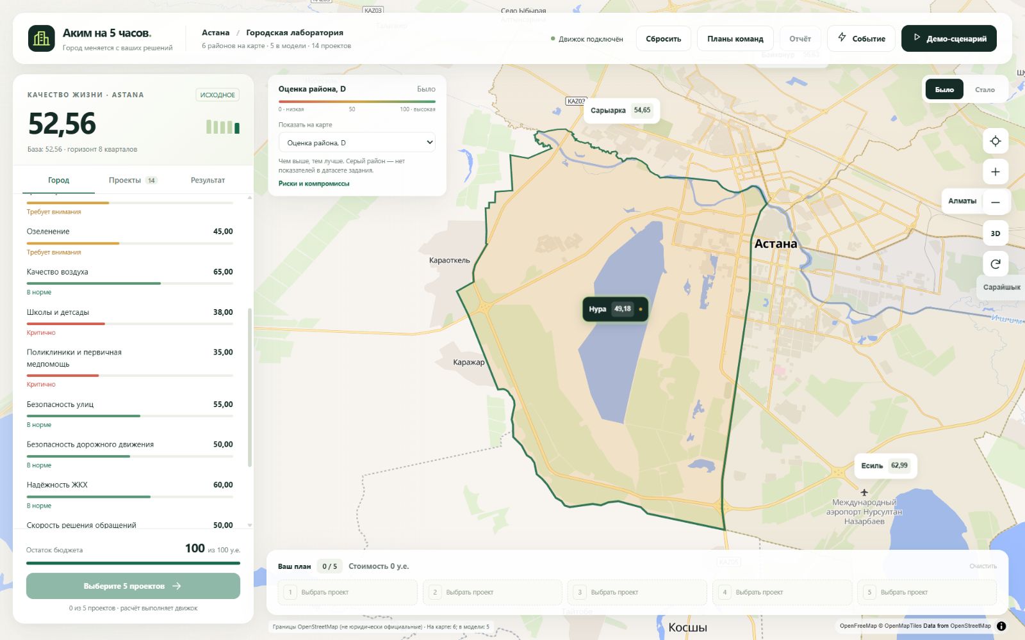Click the Алматы district label
The height and width of the screenshot is (640, 1025).
point(962,201)
